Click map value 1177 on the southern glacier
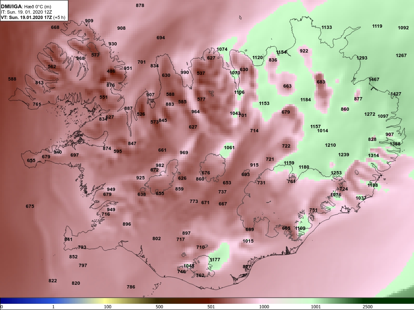This screenshot has height=310, width=414. click(214, 260)
